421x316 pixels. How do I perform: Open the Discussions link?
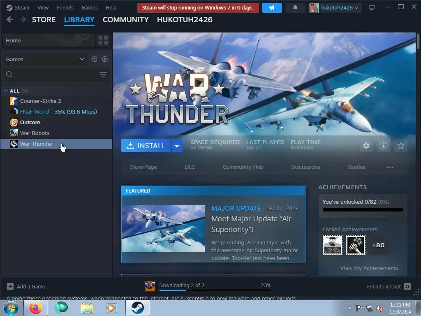[x=306, y=167]
